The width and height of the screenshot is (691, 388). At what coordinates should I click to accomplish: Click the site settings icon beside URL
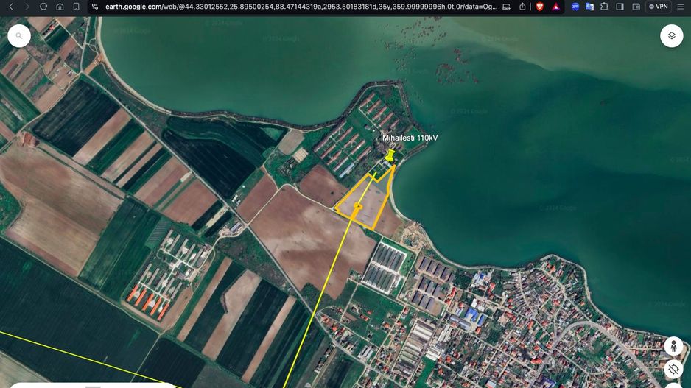[95, 7]
